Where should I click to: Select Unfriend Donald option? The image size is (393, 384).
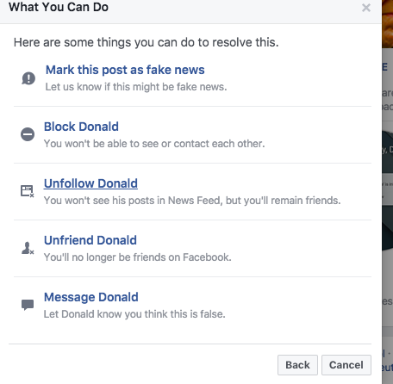[90, 240]
